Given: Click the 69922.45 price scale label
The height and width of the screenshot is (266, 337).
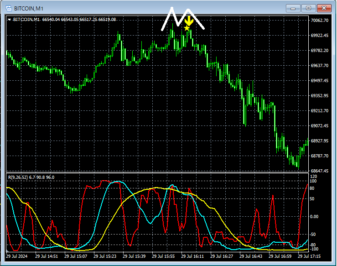Looking at the screenshot, I should point(320,36).
